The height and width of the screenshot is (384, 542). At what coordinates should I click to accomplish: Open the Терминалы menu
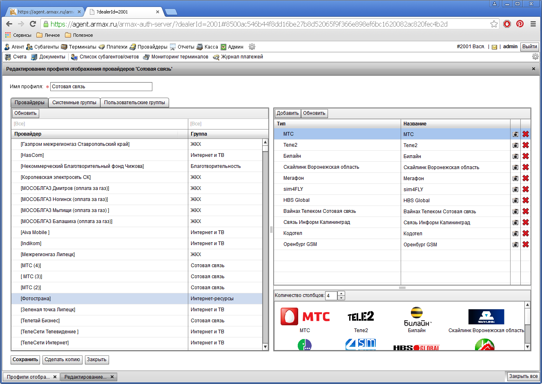point(78,47)
